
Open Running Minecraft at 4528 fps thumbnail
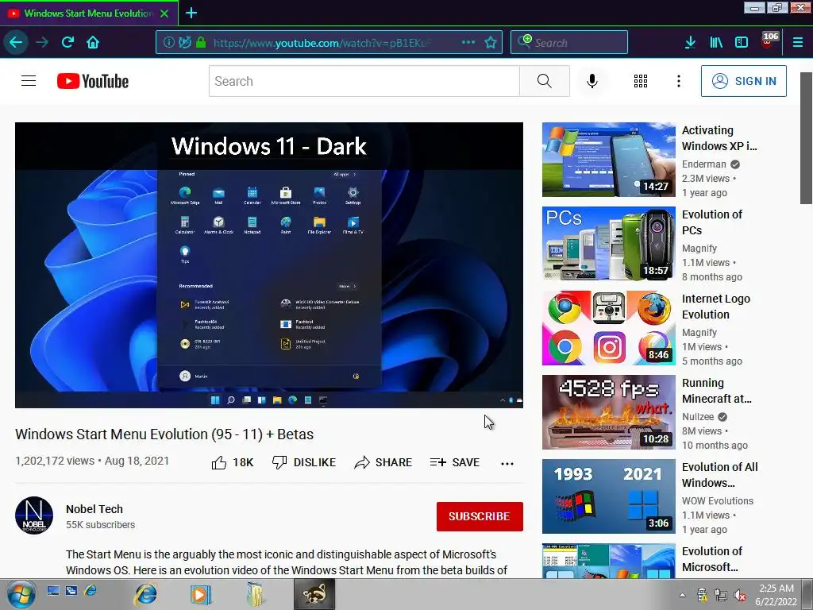pyautogui.click(x=609, y=412)
